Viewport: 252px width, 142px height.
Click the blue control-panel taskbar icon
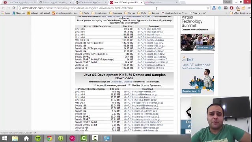[106, 138]
